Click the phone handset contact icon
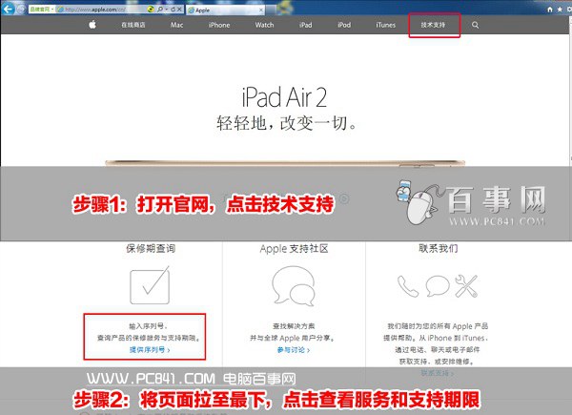Image resolution: width=572 pixels, height=415 pixels. point(407,286)
